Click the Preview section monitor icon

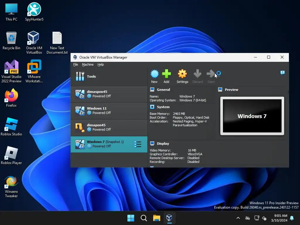pyautogui.click(x=220, y=90)
